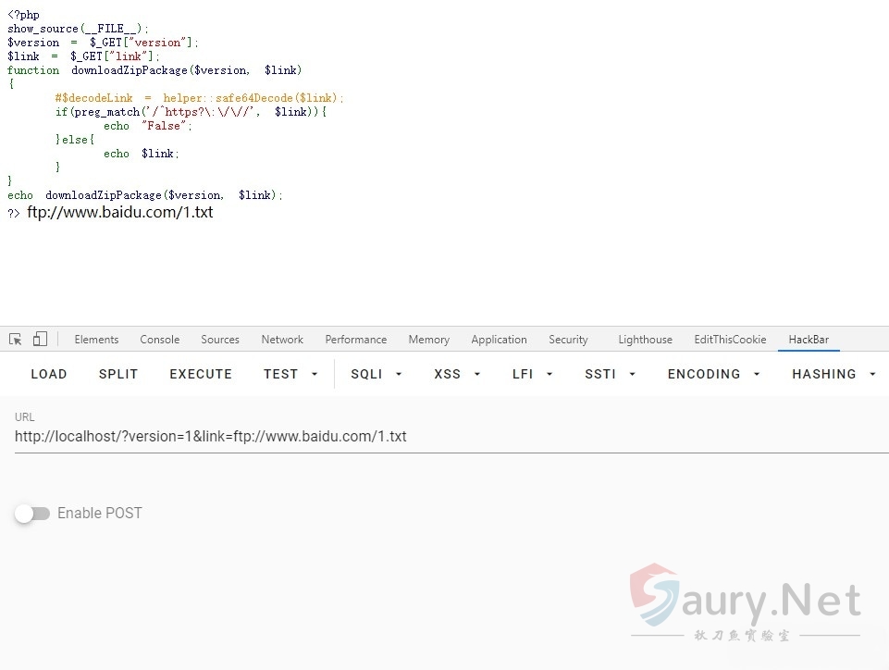Select the Application tab
Screen dimensions: 889x670
(x=499, y=340)
